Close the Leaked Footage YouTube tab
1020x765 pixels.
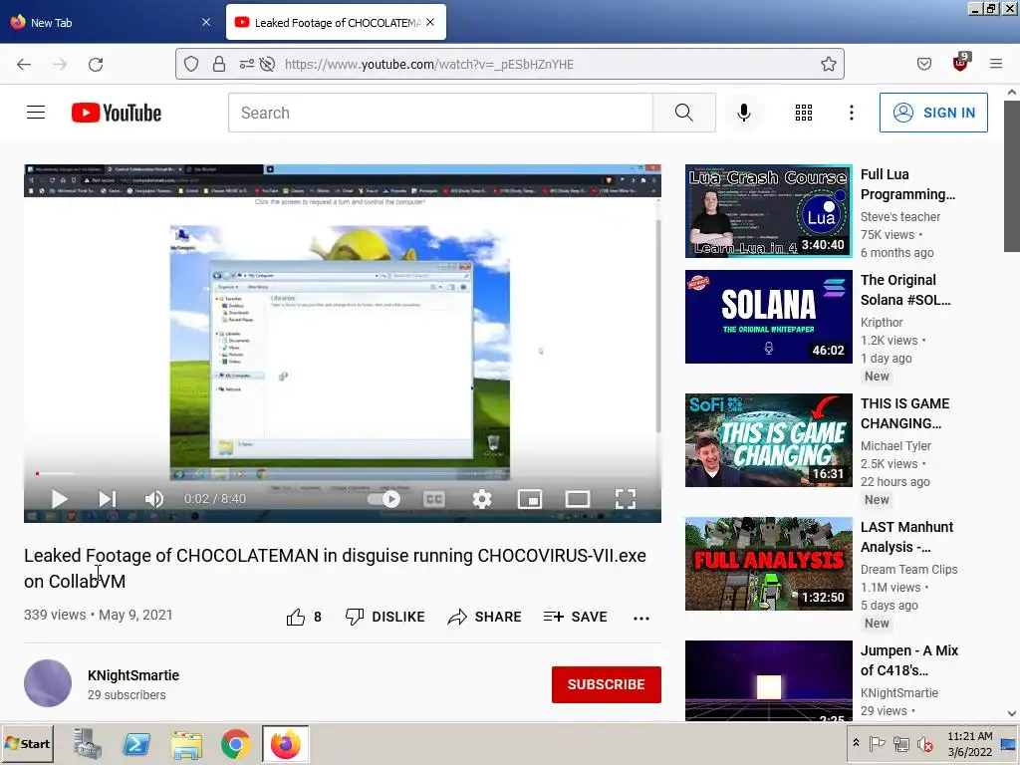tap(430, 22)
